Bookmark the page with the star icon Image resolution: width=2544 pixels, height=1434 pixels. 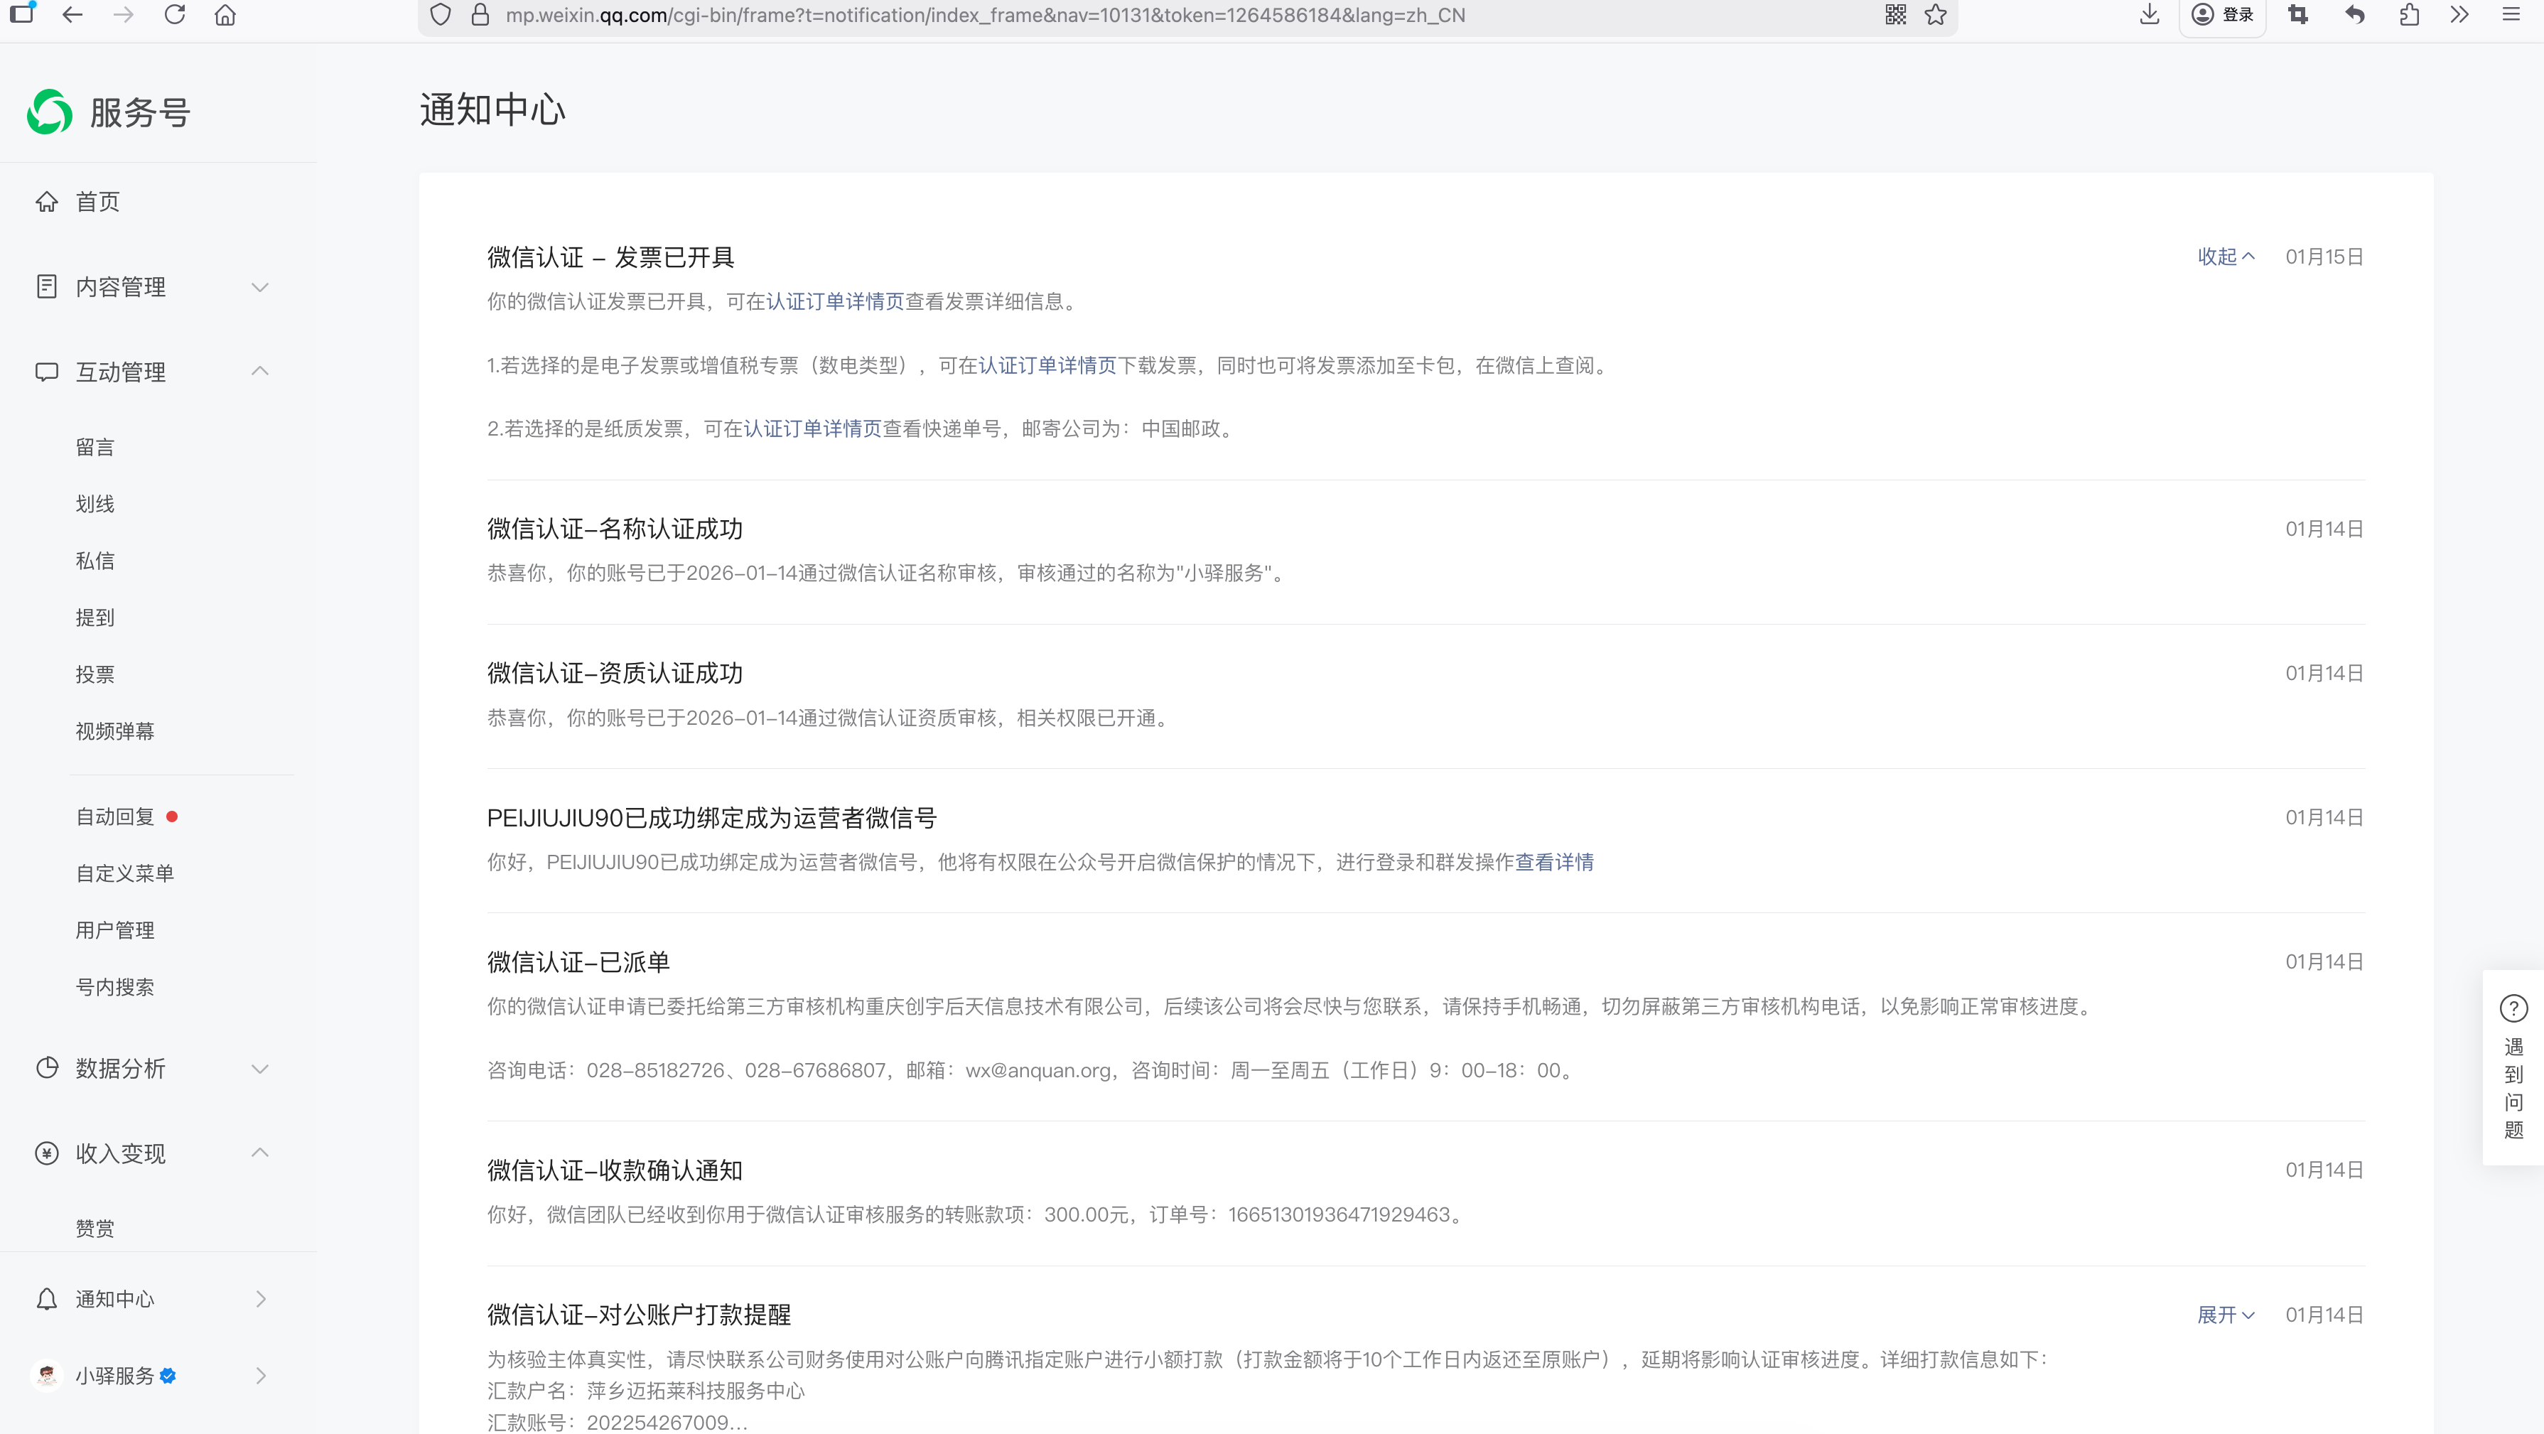pos(1936,15)
